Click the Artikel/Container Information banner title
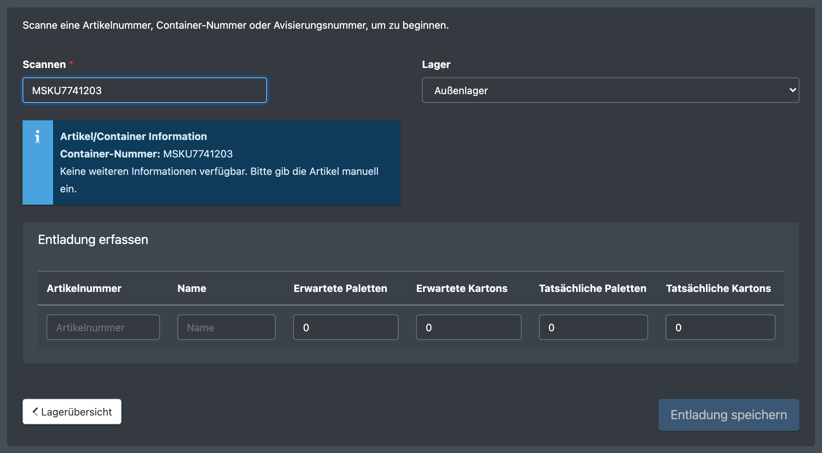The image size is (822, 453). click(133, 136)
